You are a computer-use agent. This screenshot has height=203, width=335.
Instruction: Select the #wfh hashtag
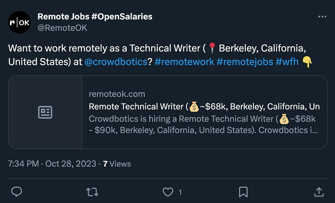point(287,62)
